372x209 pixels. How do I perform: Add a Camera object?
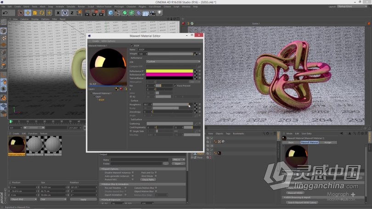(152, 13)
